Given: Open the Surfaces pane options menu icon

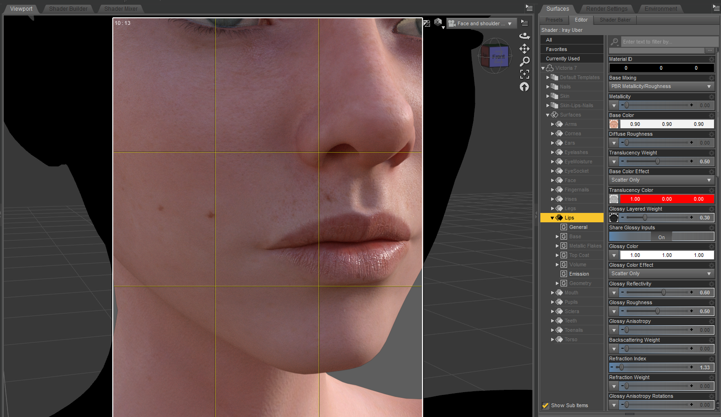Looking at the screenshot, I should pos(716,8).
